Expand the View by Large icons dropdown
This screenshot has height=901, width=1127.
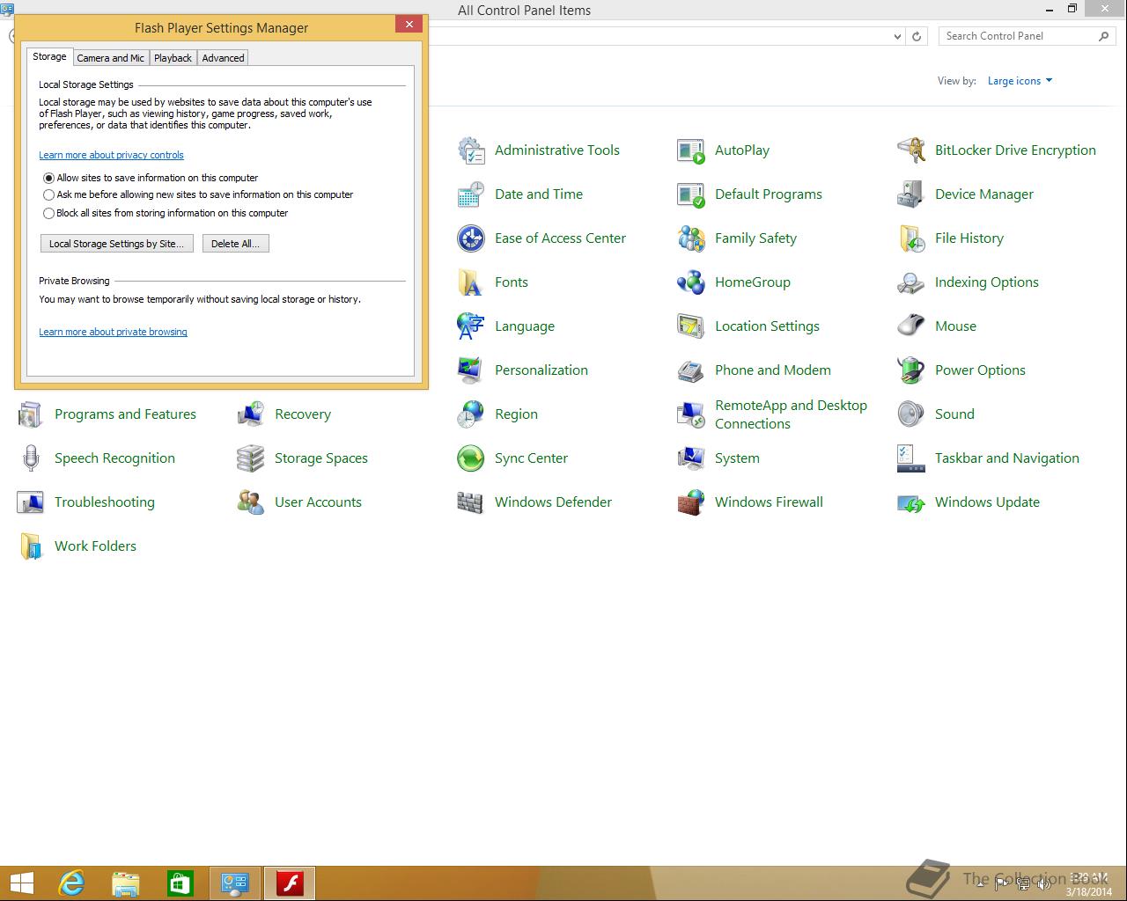click(1020, 81)
